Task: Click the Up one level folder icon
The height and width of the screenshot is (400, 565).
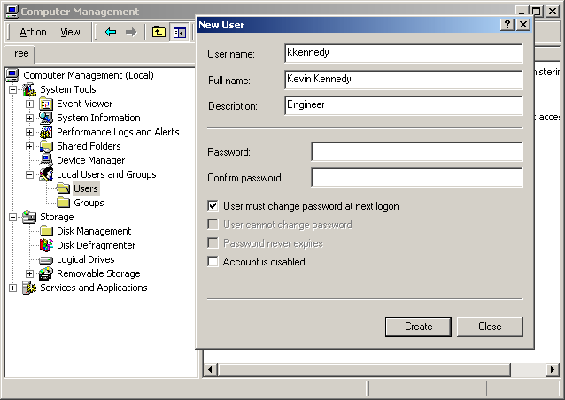Action: click(159, 32)
